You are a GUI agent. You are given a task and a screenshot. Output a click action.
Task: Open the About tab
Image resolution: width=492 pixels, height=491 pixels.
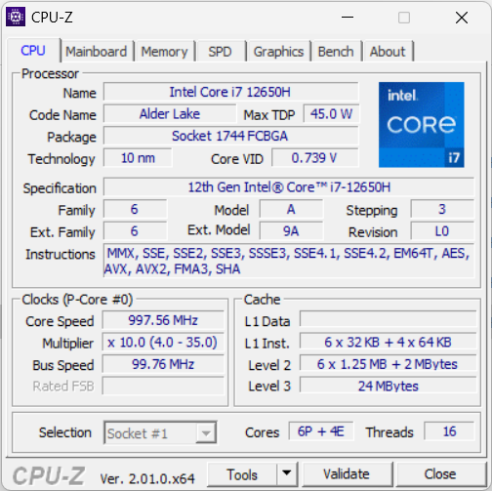click(x=388, y=52)
